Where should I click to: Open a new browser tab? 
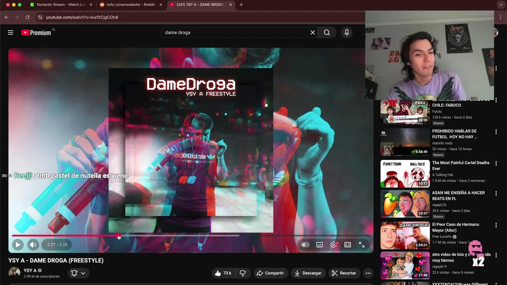pos(241,5)
